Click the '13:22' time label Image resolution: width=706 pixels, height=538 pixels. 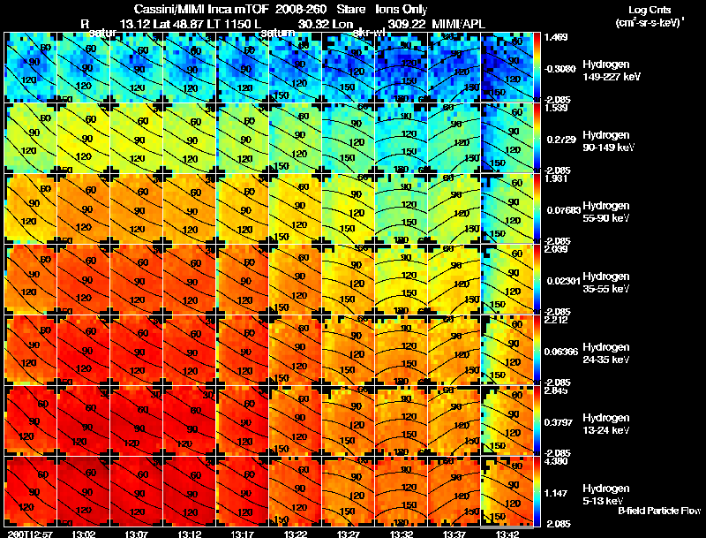point(296,534)
